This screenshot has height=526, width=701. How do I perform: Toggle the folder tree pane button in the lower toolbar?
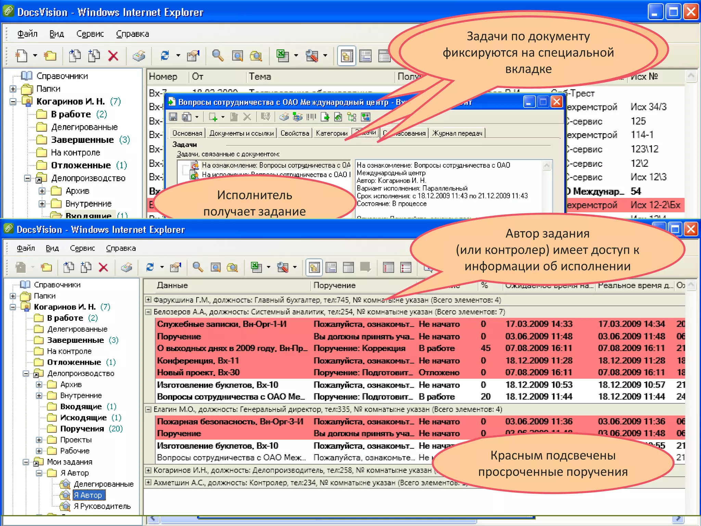pos(314,267)
